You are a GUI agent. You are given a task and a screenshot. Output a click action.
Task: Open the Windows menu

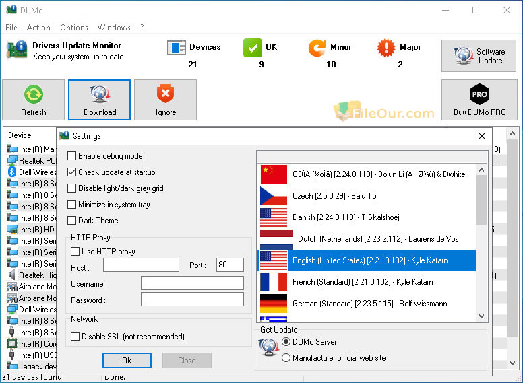114,28
